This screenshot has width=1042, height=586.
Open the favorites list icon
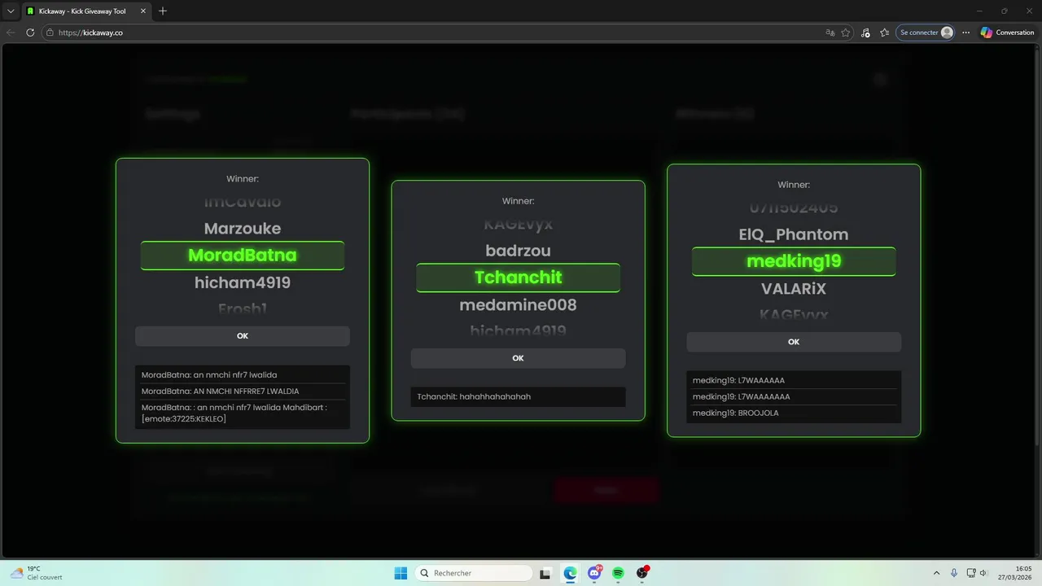pos(885,33)
